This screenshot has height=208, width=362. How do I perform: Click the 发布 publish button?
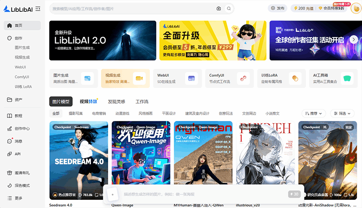click(278, 8)
